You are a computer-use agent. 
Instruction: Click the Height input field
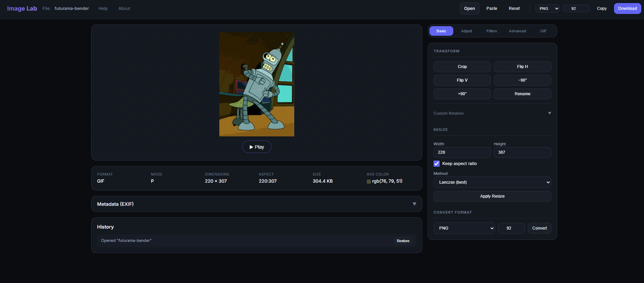click(522, 152)
